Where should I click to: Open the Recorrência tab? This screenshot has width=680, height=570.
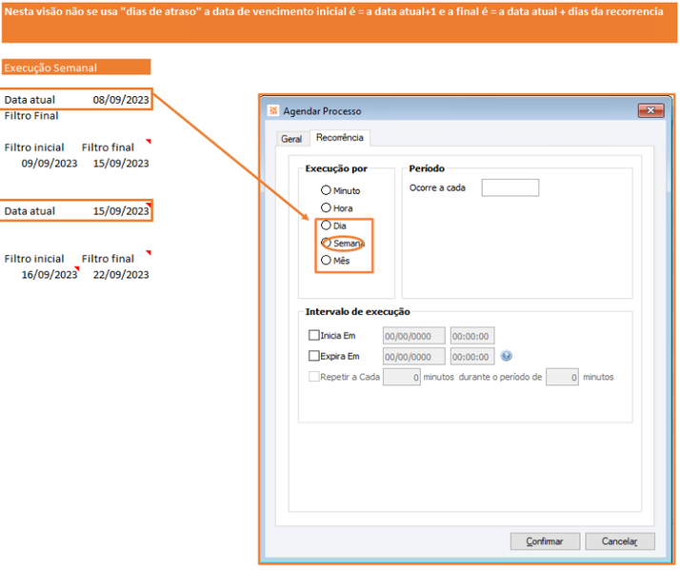pyautogui.click(x=340, y=137)
